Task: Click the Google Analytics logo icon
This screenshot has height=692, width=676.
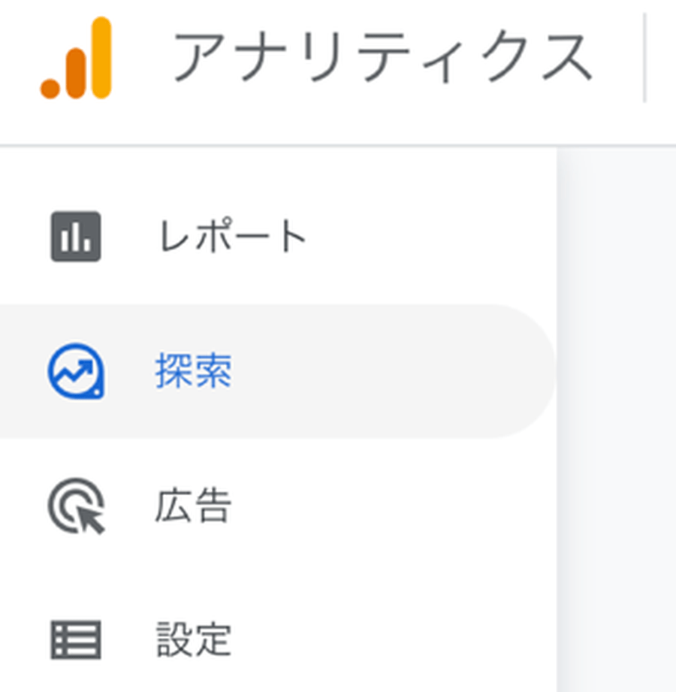Action: point(76,59)
